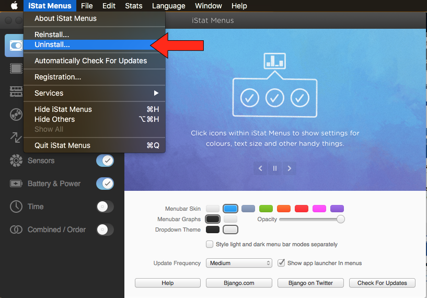Image resolution: width=427 pixels, height=298 pixels.
Task: Open Registration... menu item
Action: (x=95, y=77)
